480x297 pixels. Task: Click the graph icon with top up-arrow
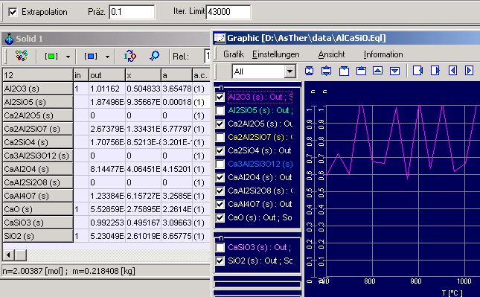[361, 71]
